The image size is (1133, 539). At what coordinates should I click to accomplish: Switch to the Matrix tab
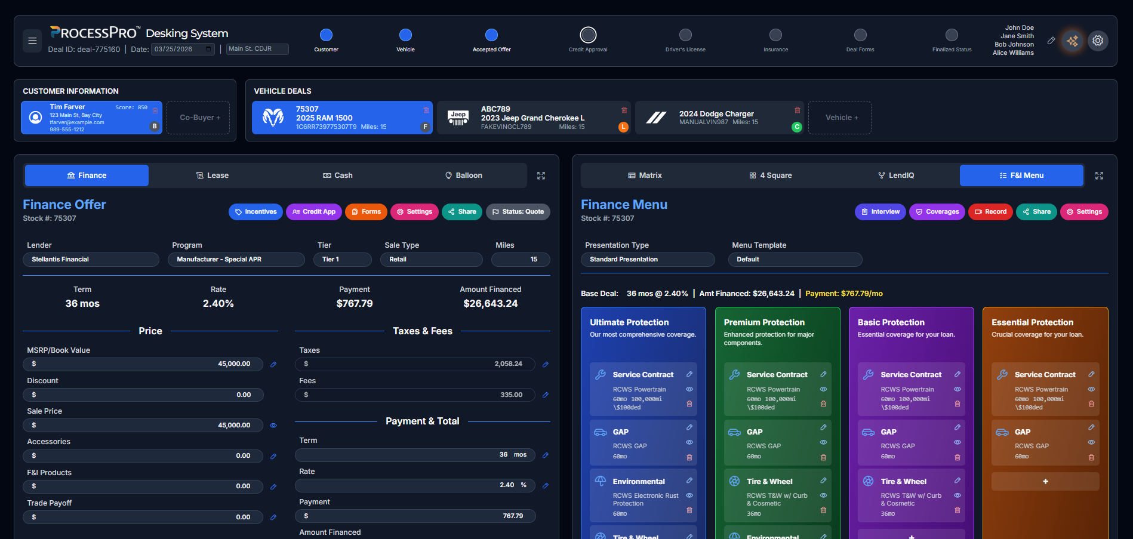(x=645, y=175)
